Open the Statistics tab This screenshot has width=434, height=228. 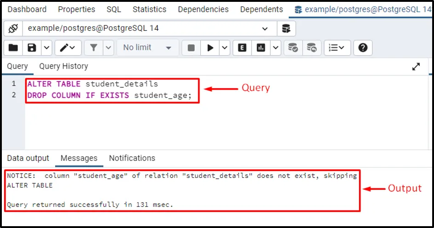click(149, 9)
